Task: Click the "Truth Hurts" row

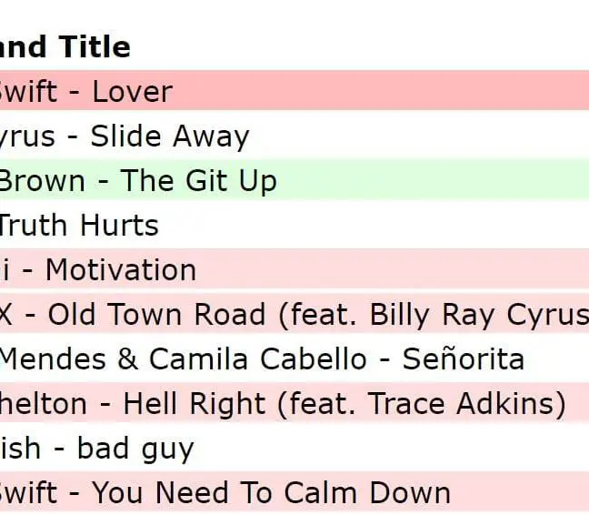Action: 79,225
